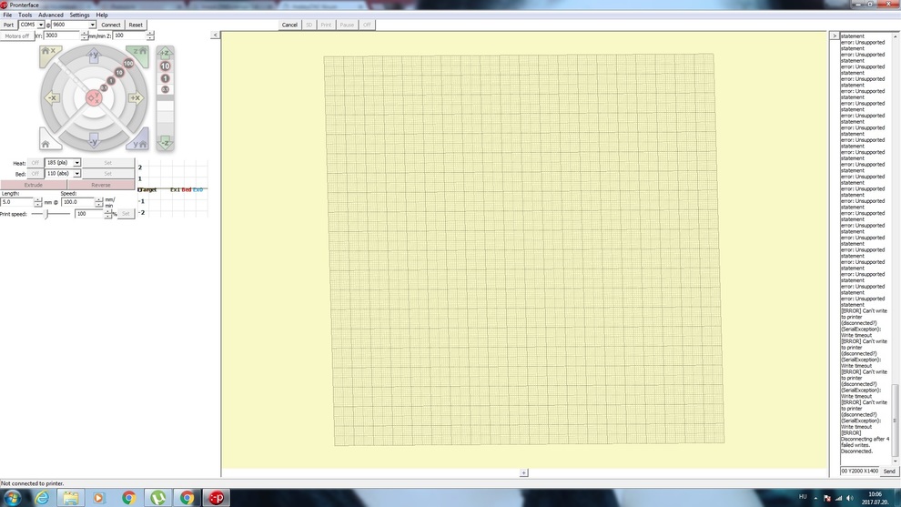Lower Z axis with -Z arrow

[165, 142]
